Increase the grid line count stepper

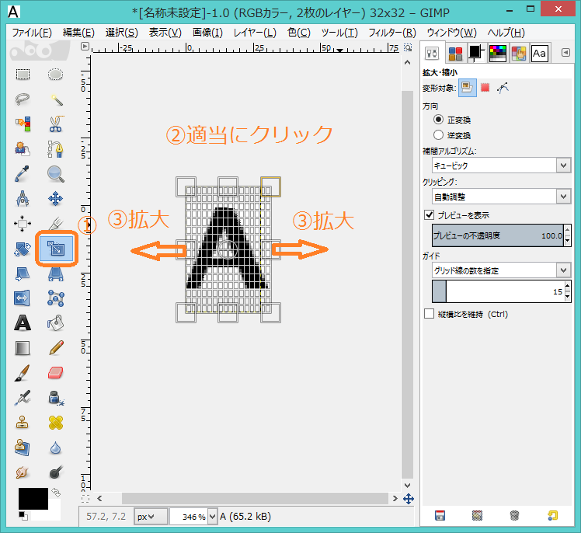click(x=567, y=286)
